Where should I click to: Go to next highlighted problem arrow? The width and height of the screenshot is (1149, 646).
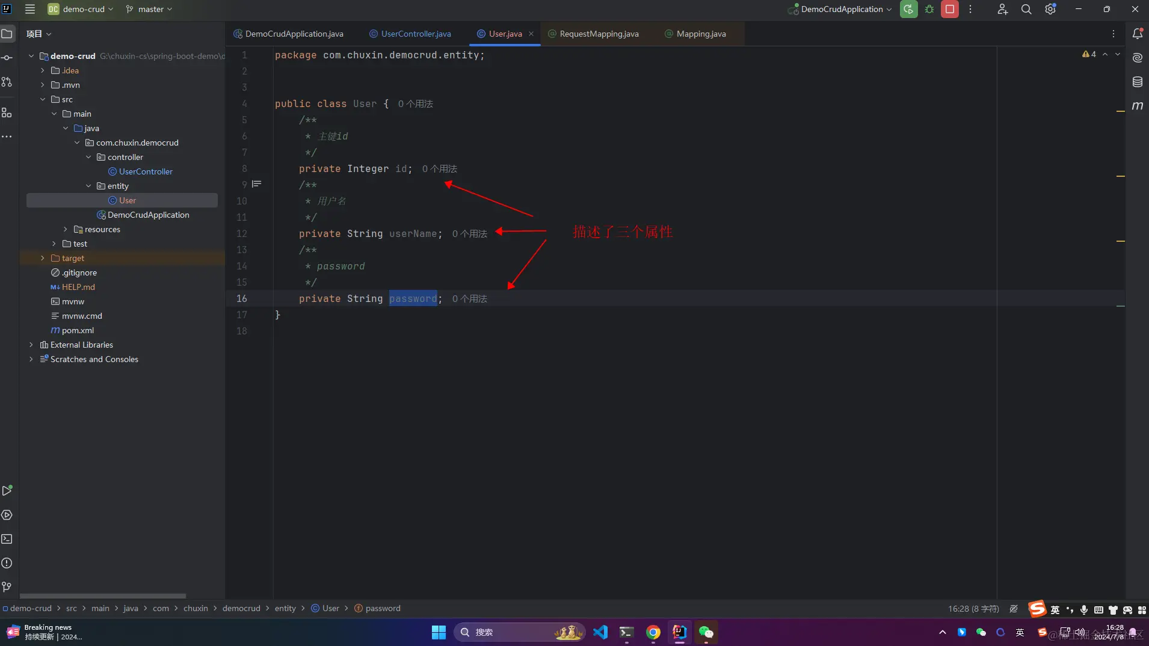pyautogui.click(x=1118, y=54)
